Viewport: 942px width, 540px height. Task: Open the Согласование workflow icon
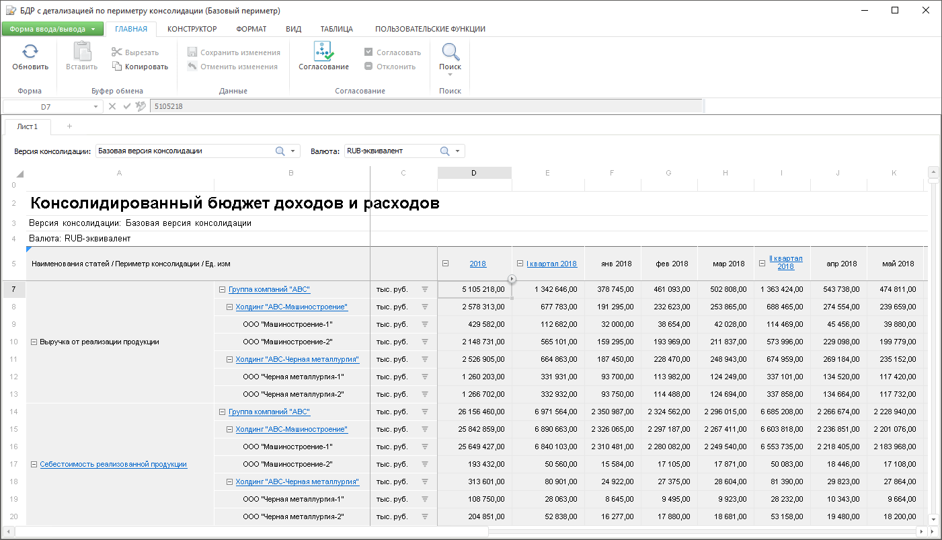323,52
